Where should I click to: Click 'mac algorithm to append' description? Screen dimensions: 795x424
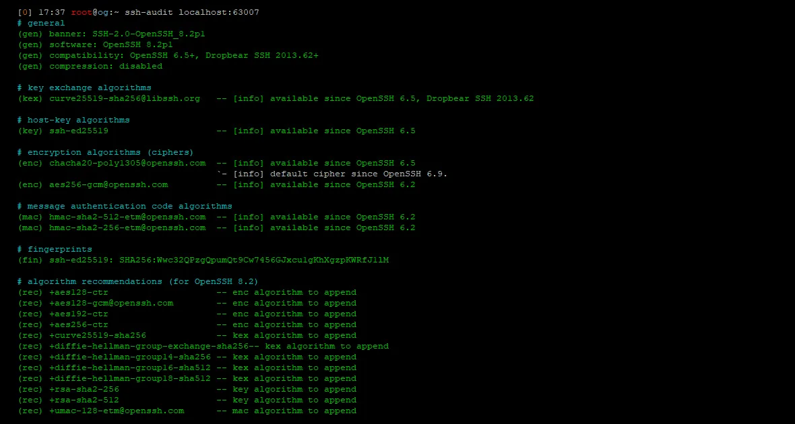(x=294, y=411)
